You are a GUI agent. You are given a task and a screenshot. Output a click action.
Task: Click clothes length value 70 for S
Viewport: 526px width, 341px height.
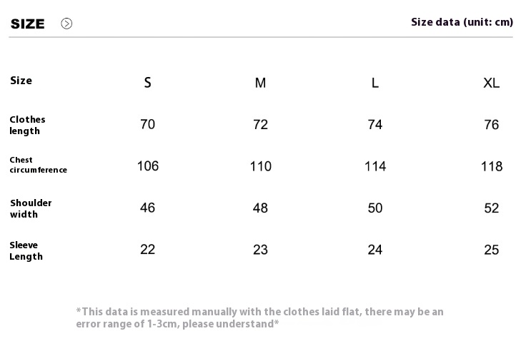148,124
